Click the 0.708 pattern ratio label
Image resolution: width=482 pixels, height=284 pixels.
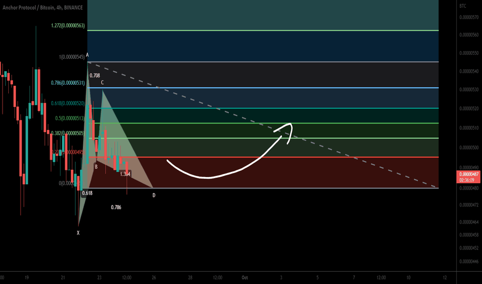[95, 75]
